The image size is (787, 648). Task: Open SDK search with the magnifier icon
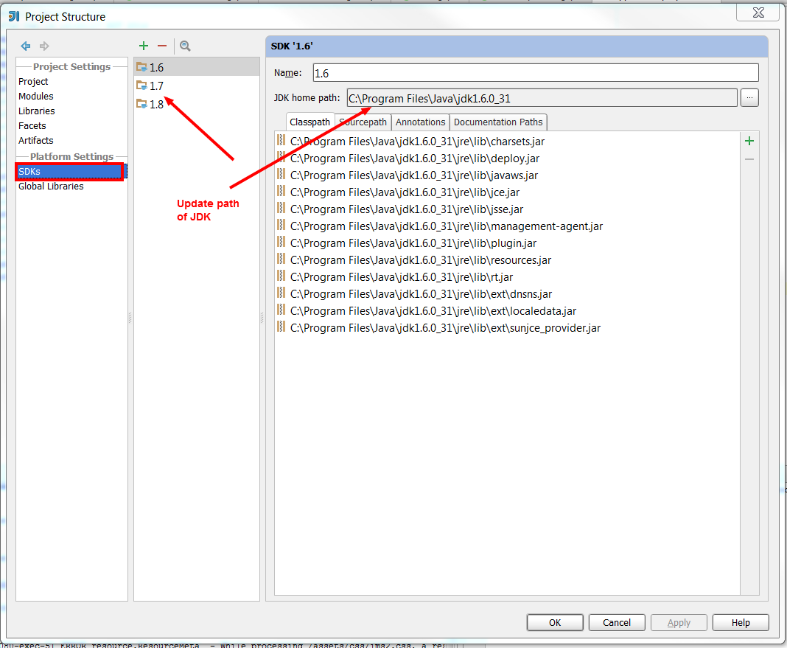click(x=184, y=46)
